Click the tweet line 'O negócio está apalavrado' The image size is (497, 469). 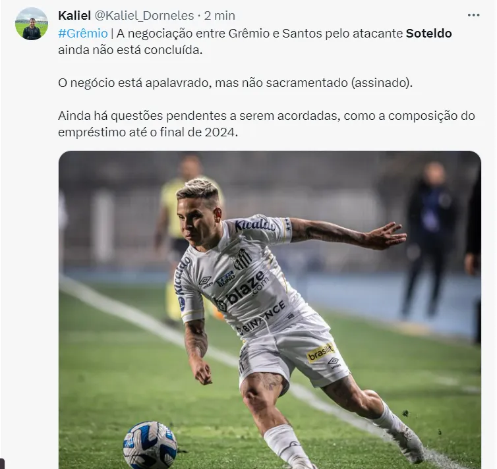[x=235, y=82]
